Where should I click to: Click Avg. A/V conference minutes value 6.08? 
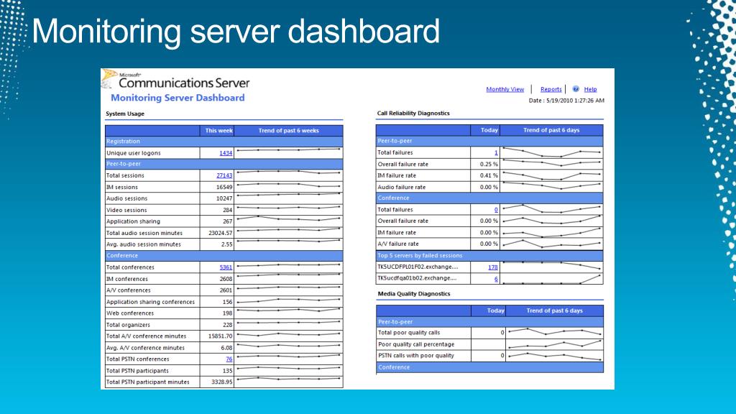coord(226,348)
